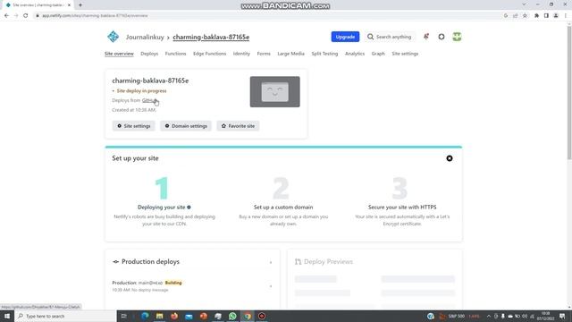Click Secure your site with HTTPS step
Screen dimensions: 572x322
pos(402,207)
